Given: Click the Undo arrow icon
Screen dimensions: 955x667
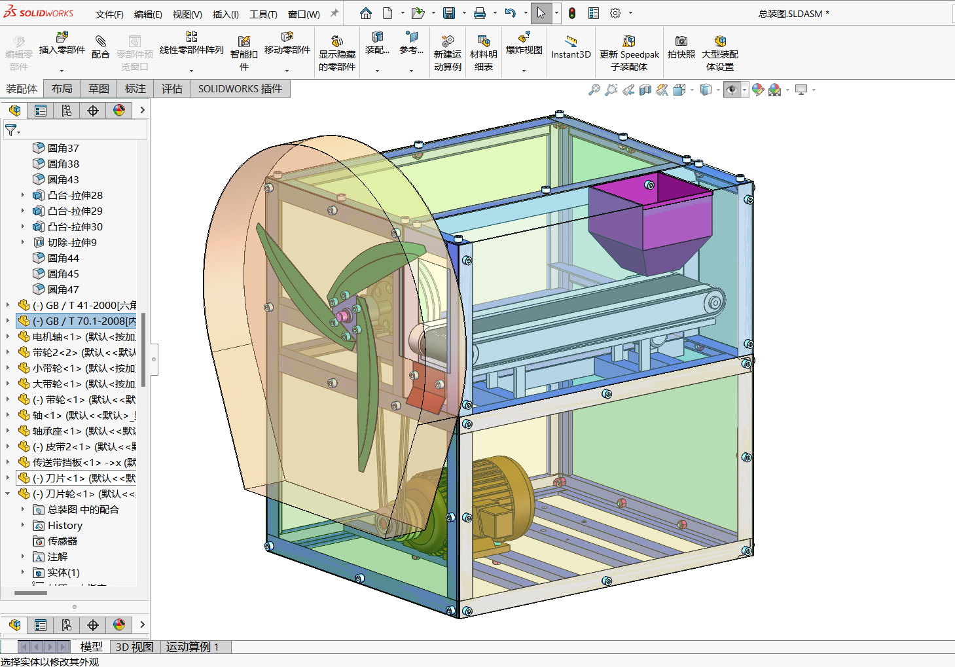Looking at the screenshot, I should (x=511, y=13).
